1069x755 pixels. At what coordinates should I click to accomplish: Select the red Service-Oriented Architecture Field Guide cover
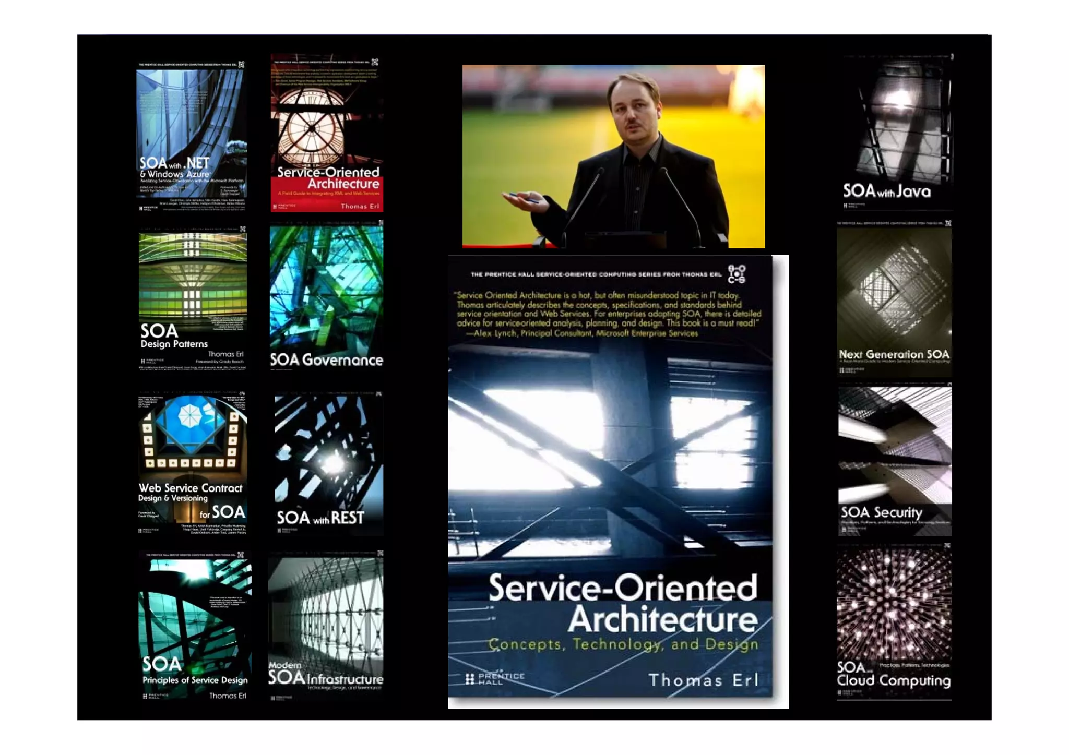tap(327, 134)
